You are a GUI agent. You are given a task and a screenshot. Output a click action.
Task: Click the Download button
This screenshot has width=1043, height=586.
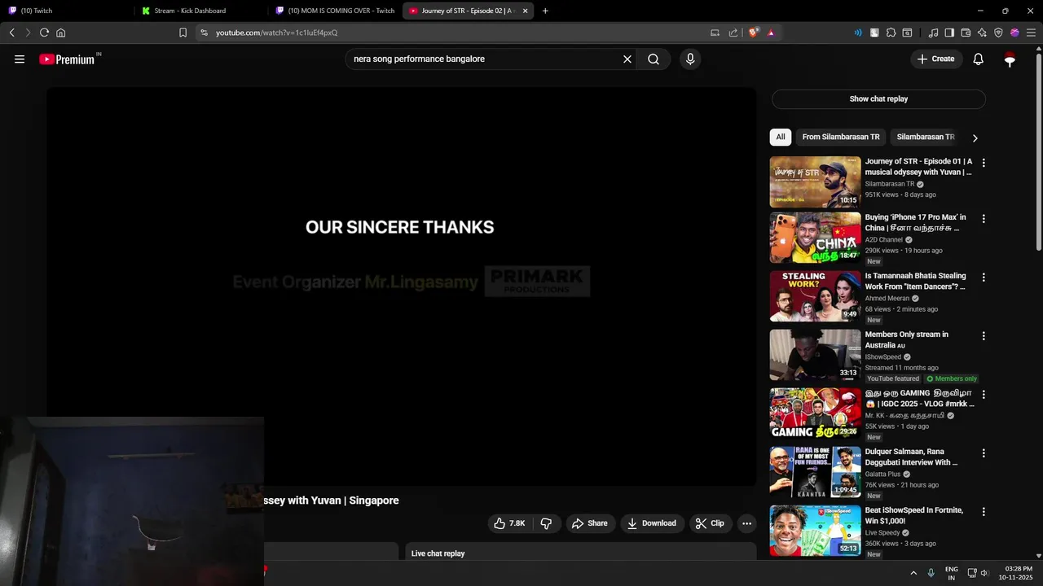pyautogui.click(x=651, y=523)
